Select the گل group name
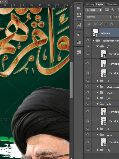The width and height of the screenshot is (119, 159). pos(108,46)
